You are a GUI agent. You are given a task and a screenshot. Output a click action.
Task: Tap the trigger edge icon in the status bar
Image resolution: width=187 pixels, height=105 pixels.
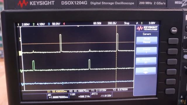click(137, 23)
